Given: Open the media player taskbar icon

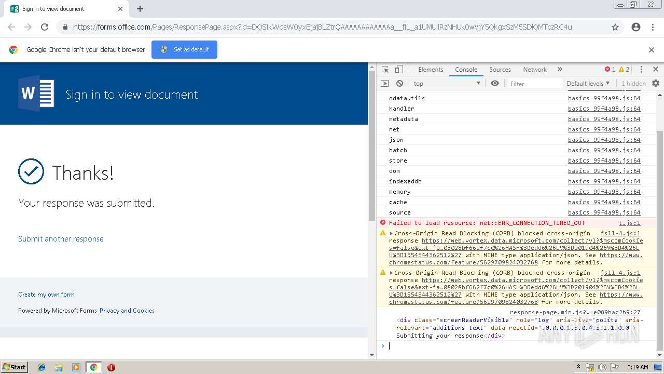Looking at the screenshot, I should [x=76, y=367].
